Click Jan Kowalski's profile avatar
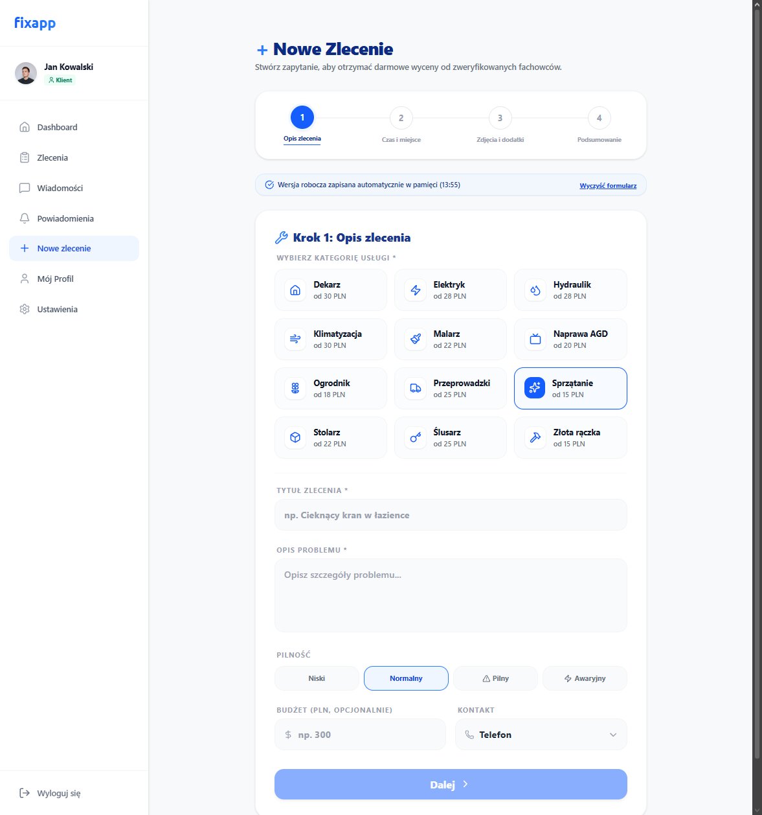 pyautogui.click(x=26, y=73)
